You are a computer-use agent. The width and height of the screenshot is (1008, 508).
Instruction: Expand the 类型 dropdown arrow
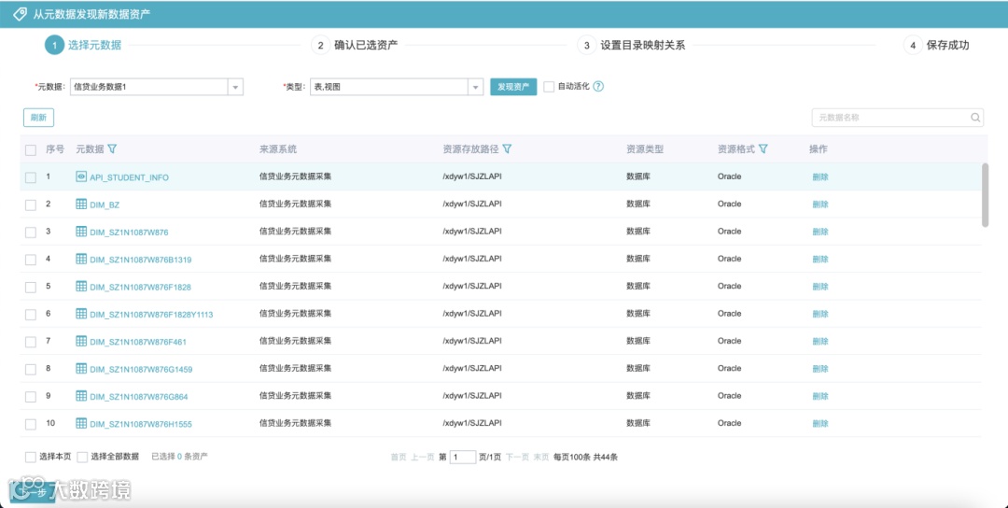click(475, 87)
